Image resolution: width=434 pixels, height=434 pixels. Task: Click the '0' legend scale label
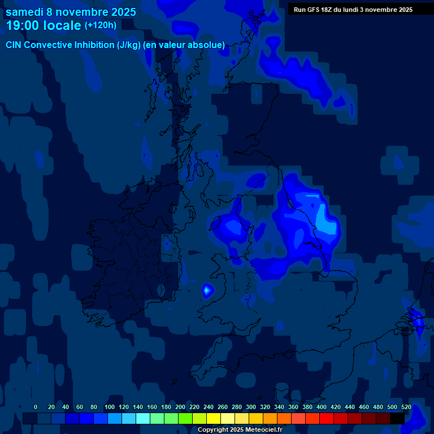tap(36, 407)
